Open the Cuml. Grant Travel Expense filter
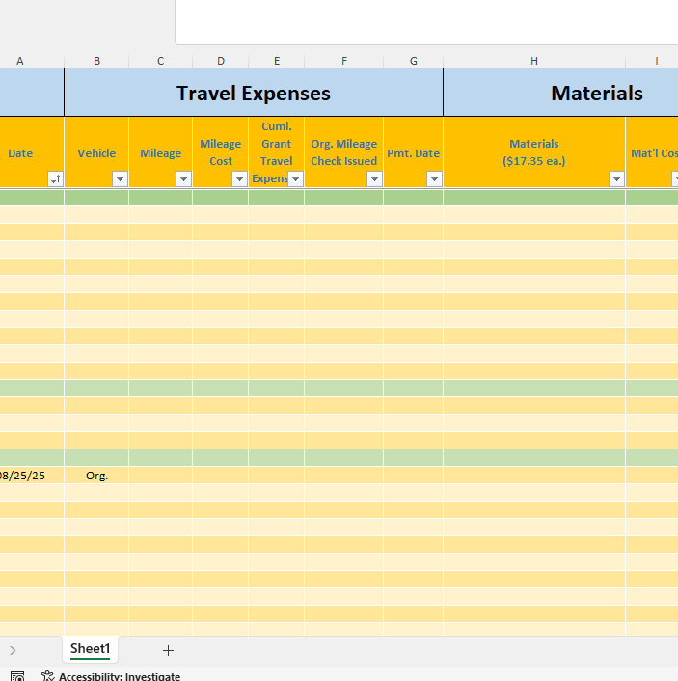The width and height of the screenshot is (678, 681). pos(295,179)
